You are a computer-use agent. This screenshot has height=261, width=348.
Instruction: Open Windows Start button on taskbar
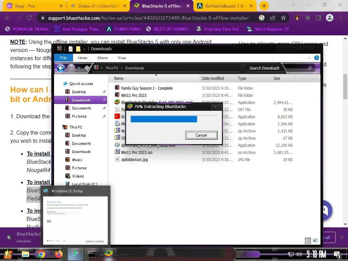tap(8, 254)
